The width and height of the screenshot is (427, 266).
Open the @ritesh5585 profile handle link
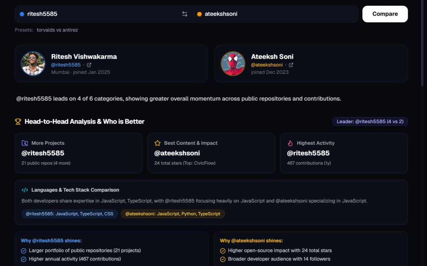66,65
